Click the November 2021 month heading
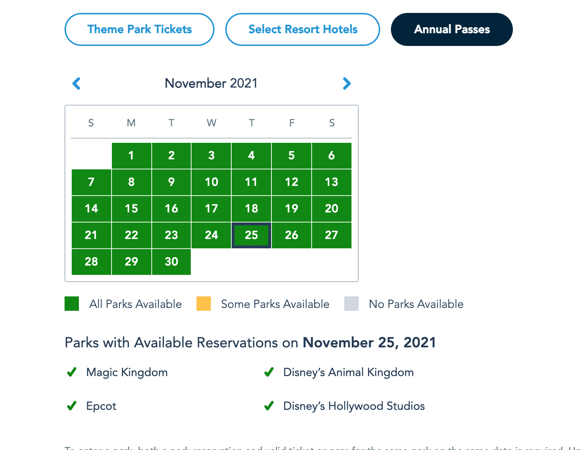Image resolution: width=581 pixels, height=450 pixels. (x=211, y=83)
